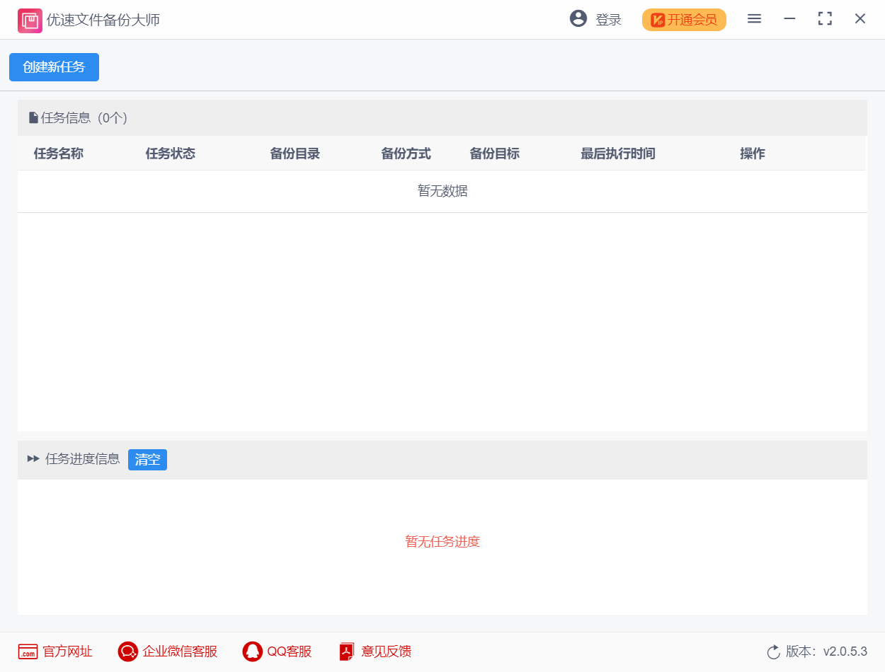Click the QQ penguin icon
This screenshot has width=885, height=672.
pos(252,651)
